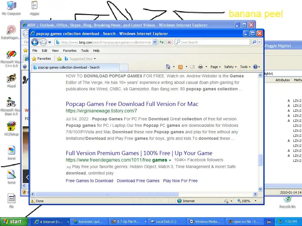Click the Attributes column header in 7-Zip

(x=283, y=80)
